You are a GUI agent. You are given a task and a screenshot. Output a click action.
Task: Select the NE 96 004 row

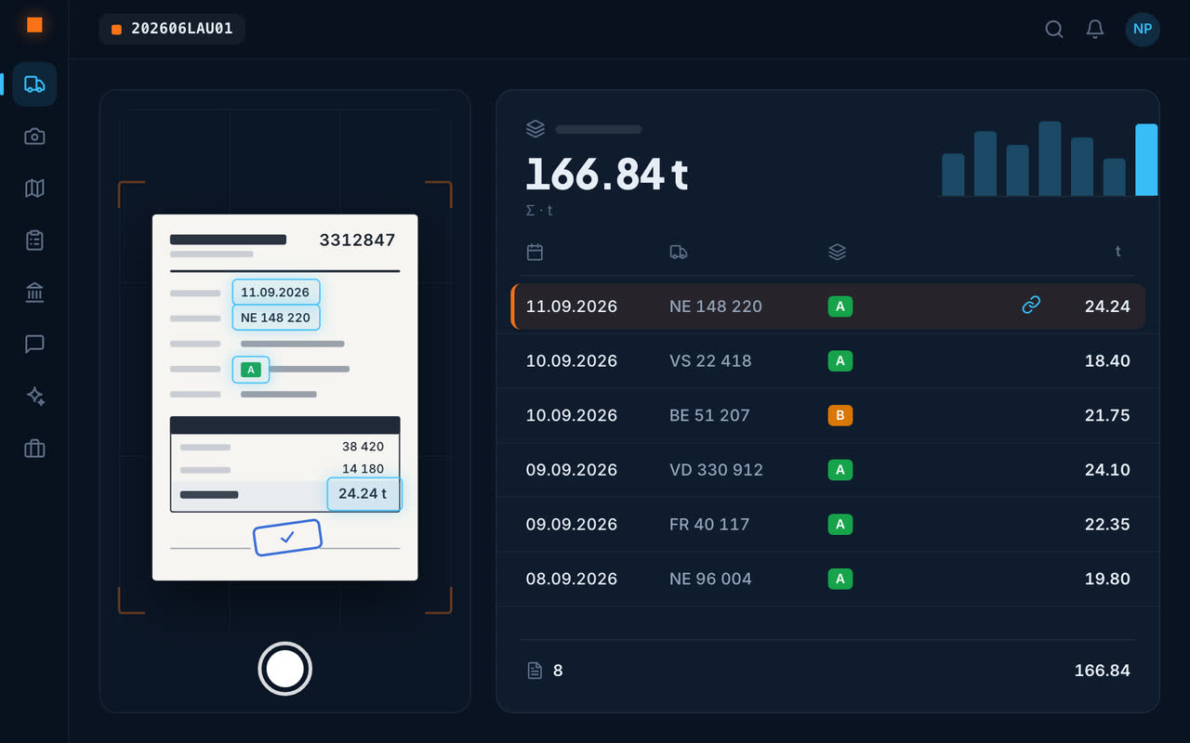coord(828,579)
